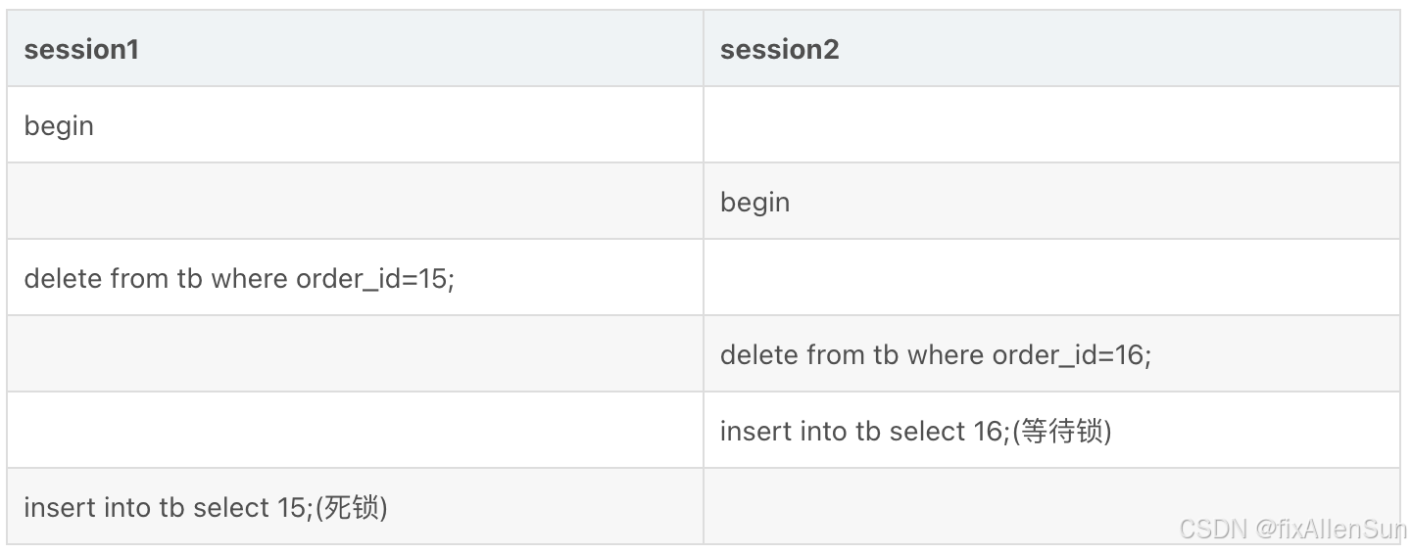Select the begin cell under session2
The width and height of the screenshot is (1411, 554).
click(1051, 201)
